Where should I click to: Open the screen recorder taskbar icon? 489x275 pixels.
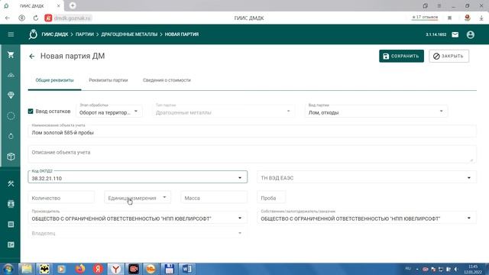tap(134, 269)
